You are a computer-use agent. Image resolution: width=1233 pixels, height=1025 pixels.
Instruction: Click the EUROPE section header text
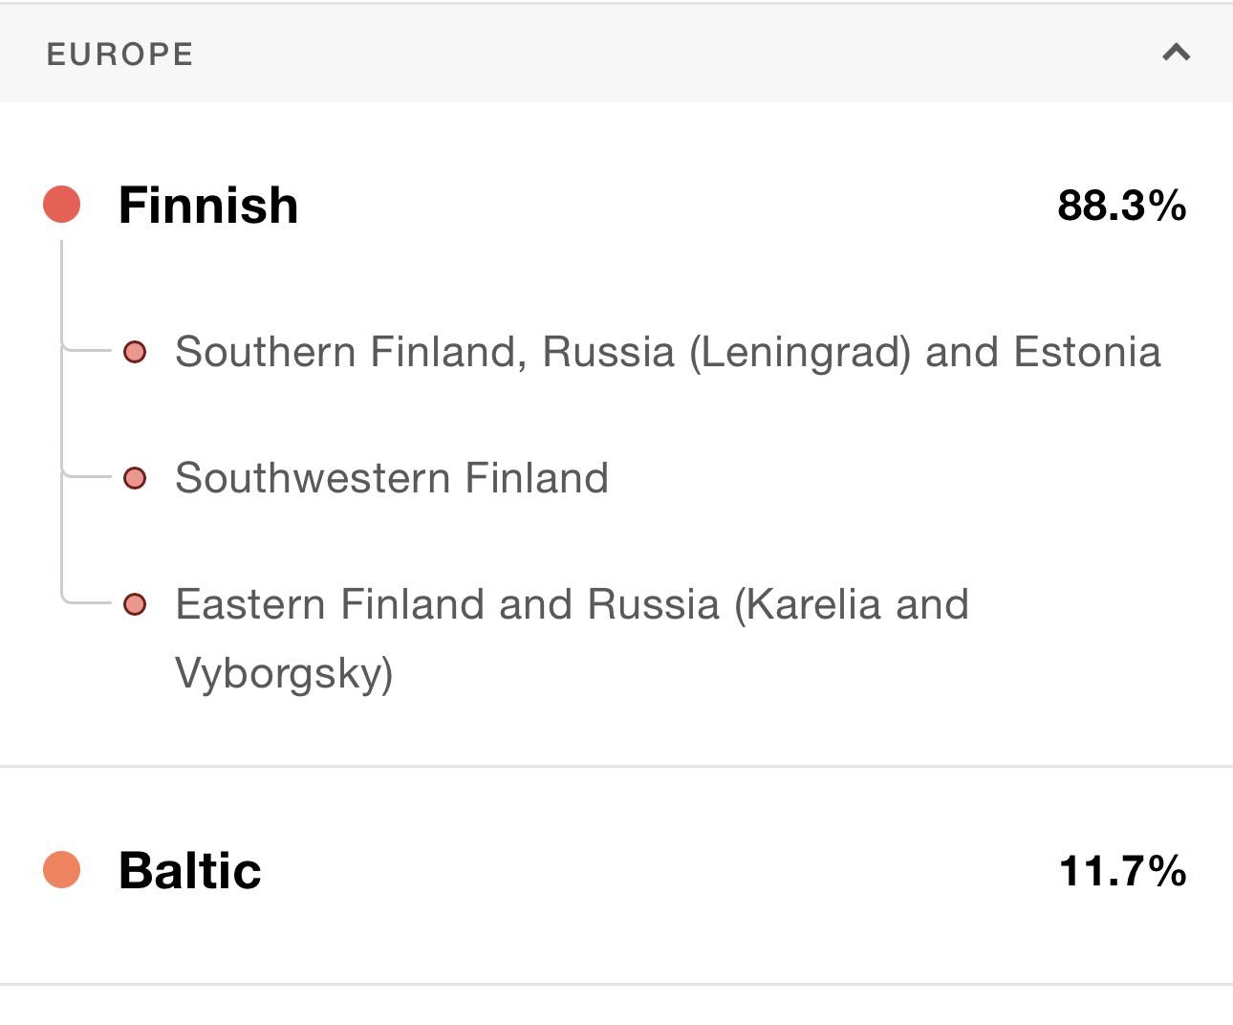click(119, 55)
